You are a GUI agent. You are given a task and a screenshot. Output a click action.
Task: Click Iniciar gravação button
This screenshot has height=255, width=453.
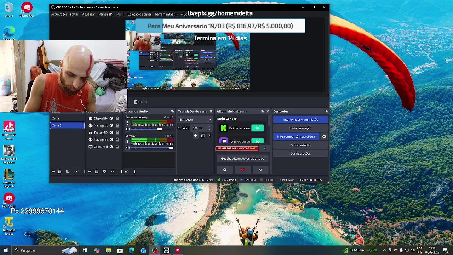click(x=300, y=128)
